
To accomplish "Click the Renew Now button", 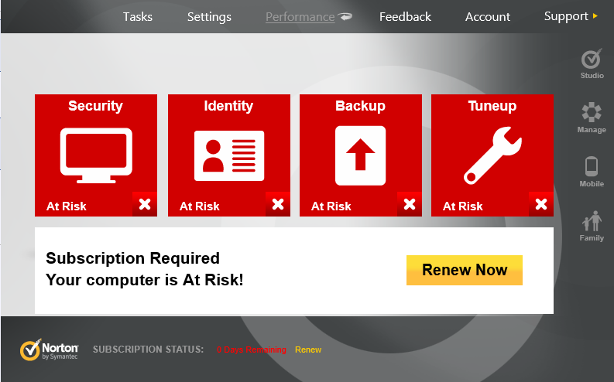I will tap(465, 270).
